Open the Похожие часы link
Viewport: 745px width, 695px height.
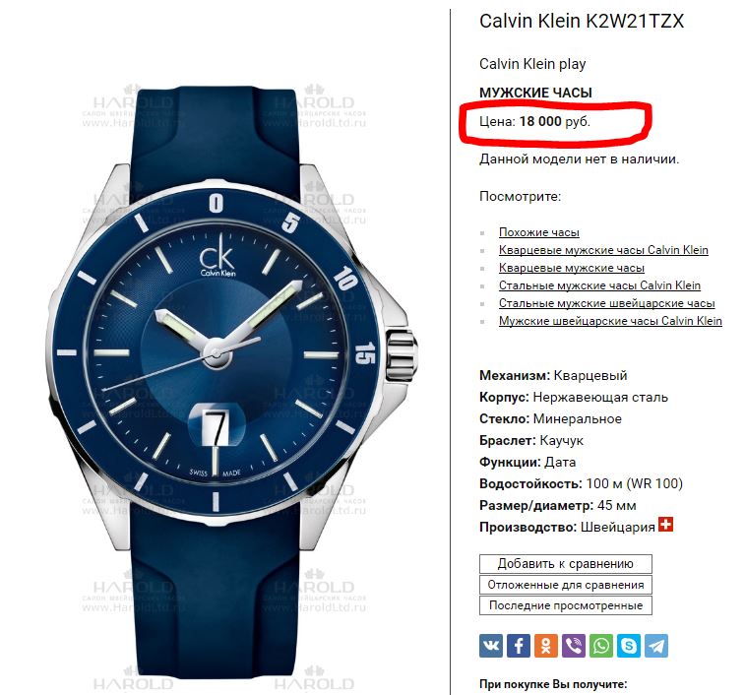click(x=538, y=232)
